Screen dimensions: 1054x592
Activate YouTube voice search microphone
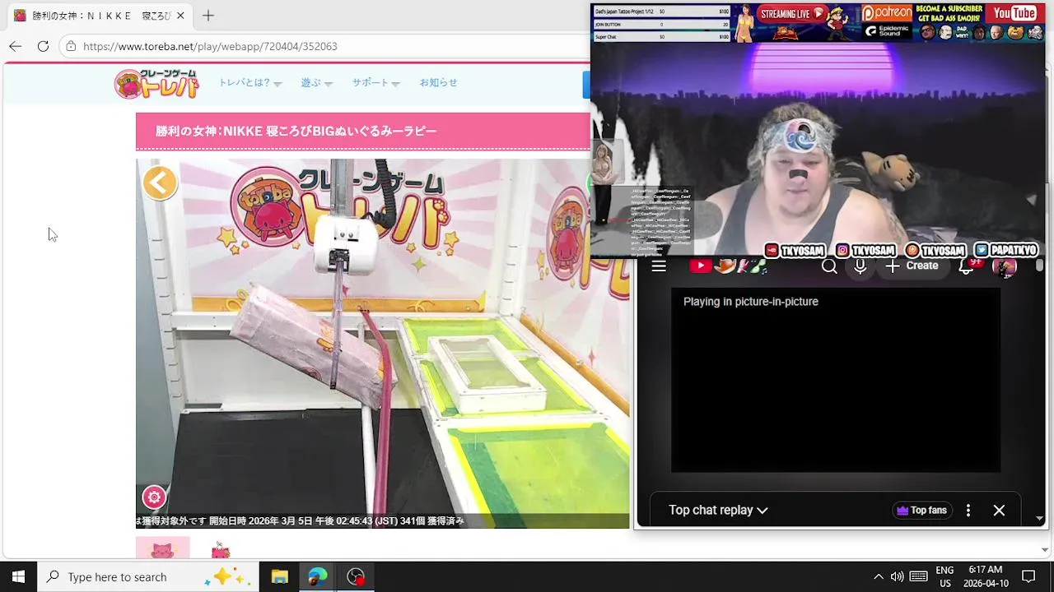click(x=860, y=266)
